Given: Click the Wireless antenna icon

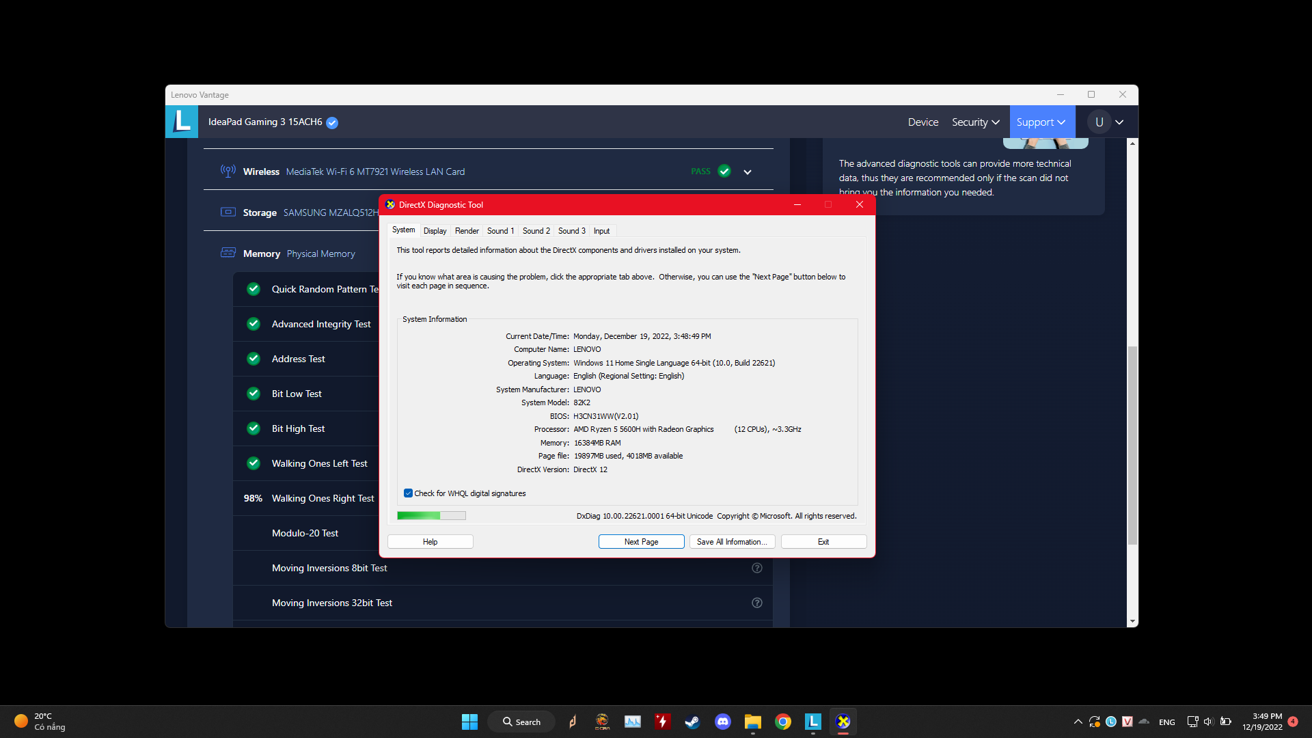Looking at the screenshot, I should [228, 171].
